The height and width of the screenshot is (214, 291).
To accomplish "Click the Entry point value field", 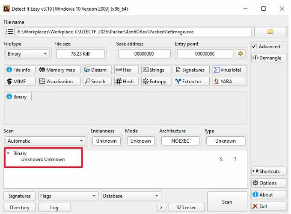I will tap(205, 54).
